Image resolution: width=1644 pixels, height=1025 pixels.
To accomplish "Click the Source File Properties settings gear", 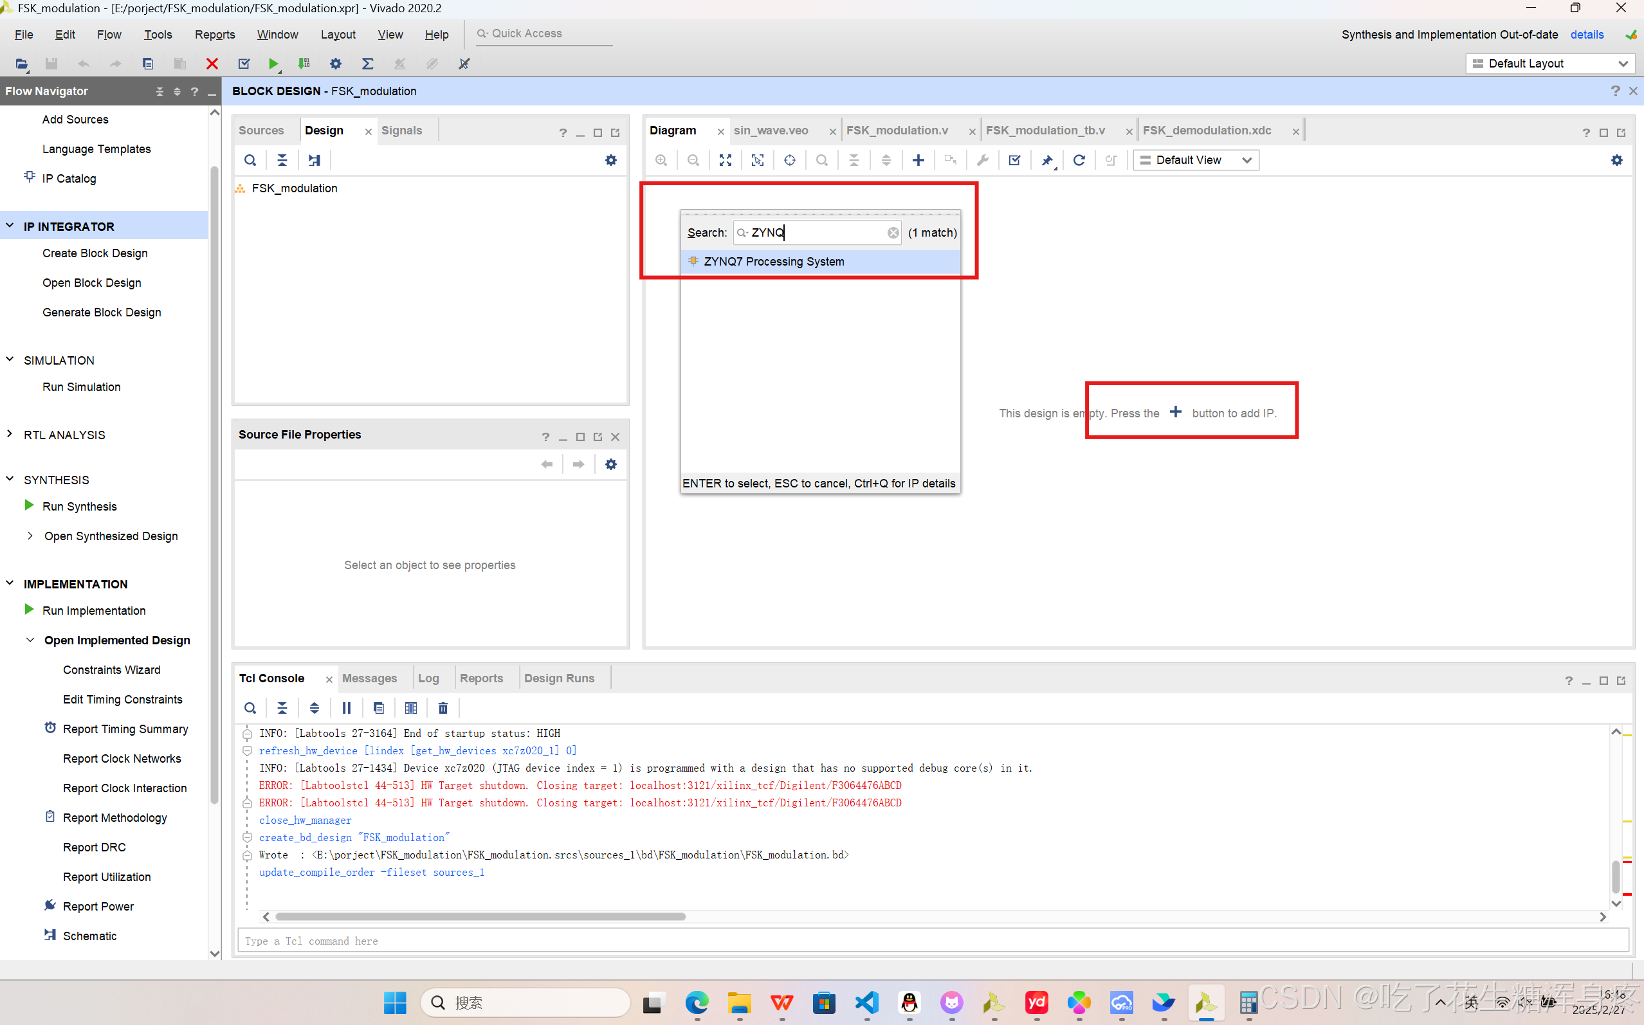I will (x=611, y=464).
